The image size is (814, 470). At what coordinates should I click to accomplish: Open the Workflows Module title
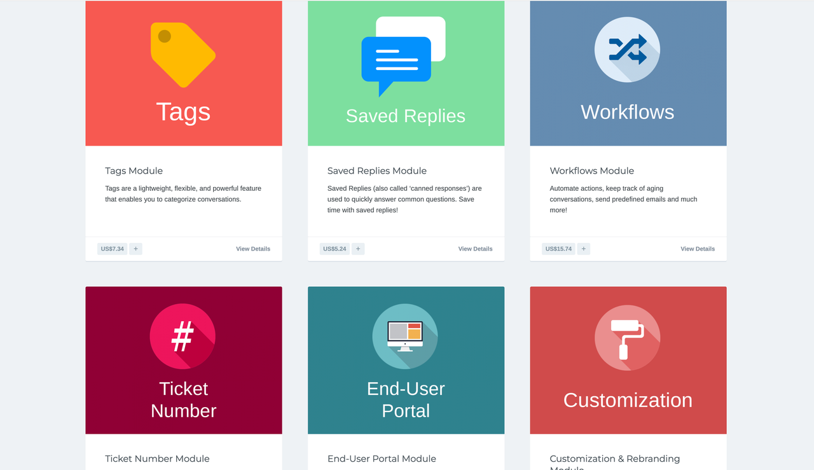pyautogui.click(x=592, y=170)
